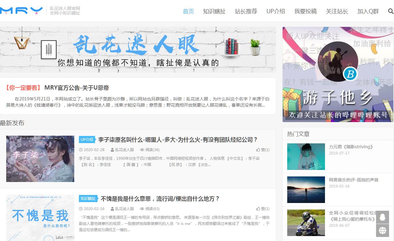
Task: Like the 李子柒 article with thumbs-up
Action: (x=263, y=150)
